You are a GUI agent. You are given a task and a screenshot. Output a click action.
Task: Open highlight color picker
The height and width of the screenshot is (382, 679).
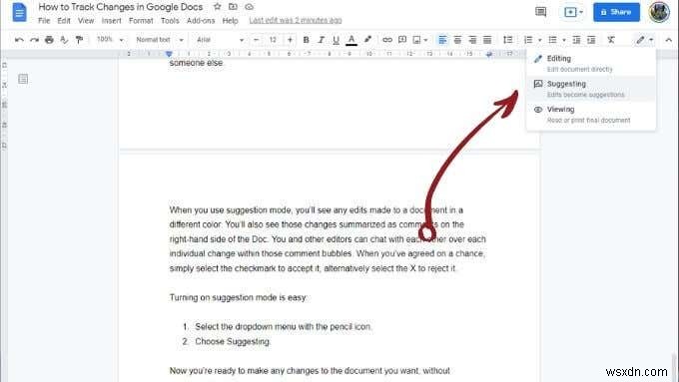(367, 40)
